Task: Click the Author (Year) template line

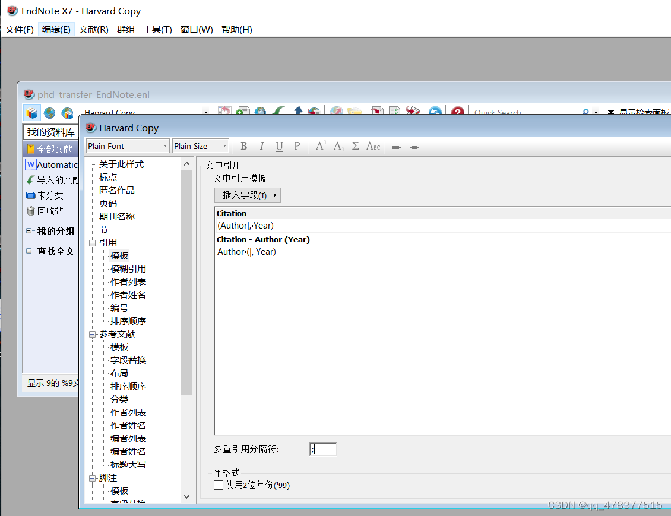Action: 246,252
